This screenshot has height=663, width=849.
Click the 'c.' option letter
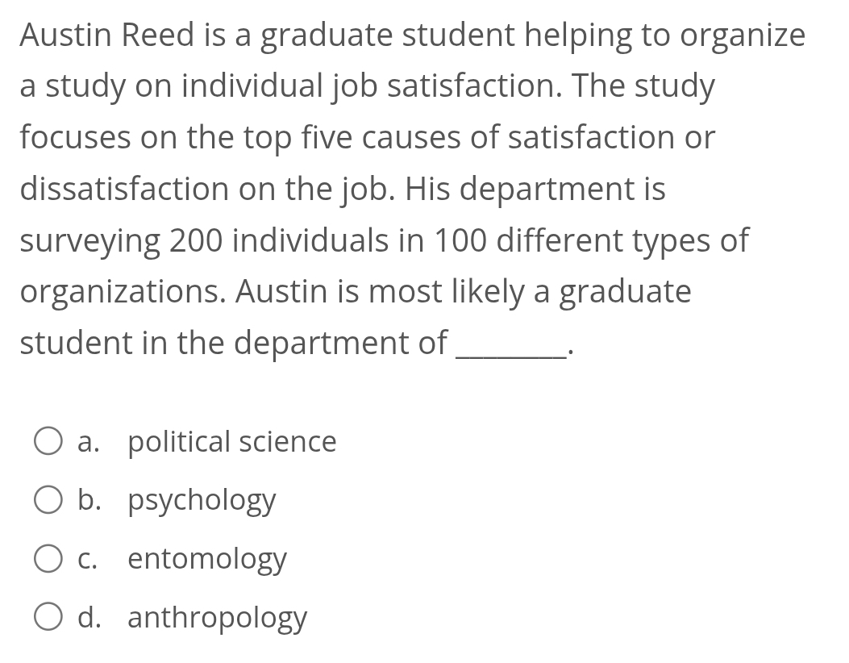89,559
